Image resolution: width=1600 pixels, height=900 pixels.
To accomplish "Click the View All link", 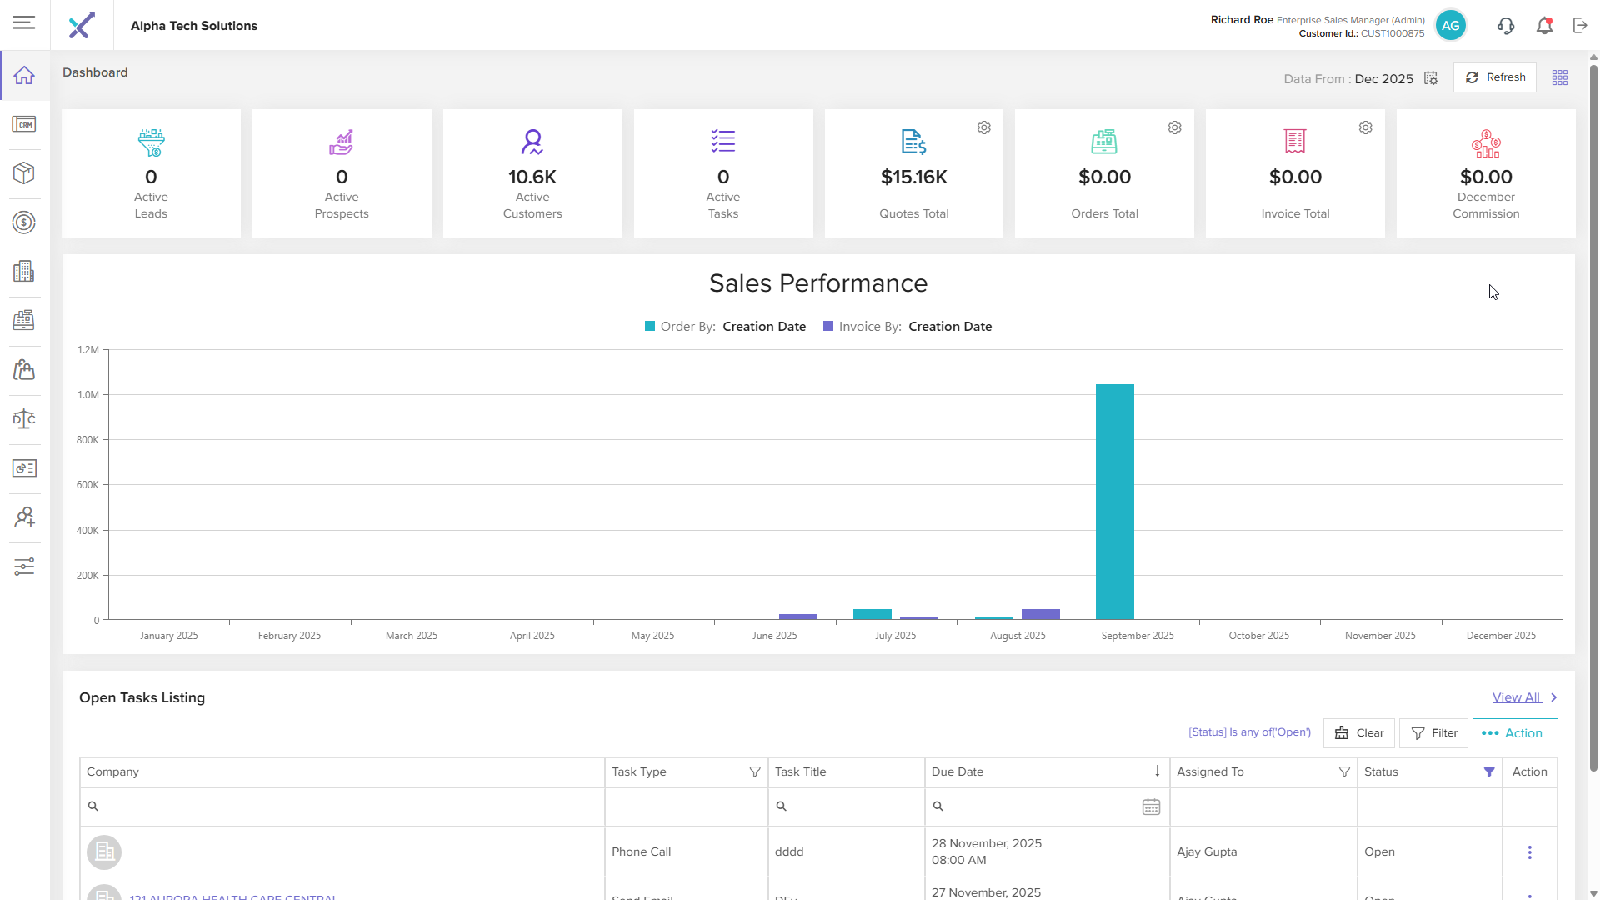I will (x=1516, y=697).
